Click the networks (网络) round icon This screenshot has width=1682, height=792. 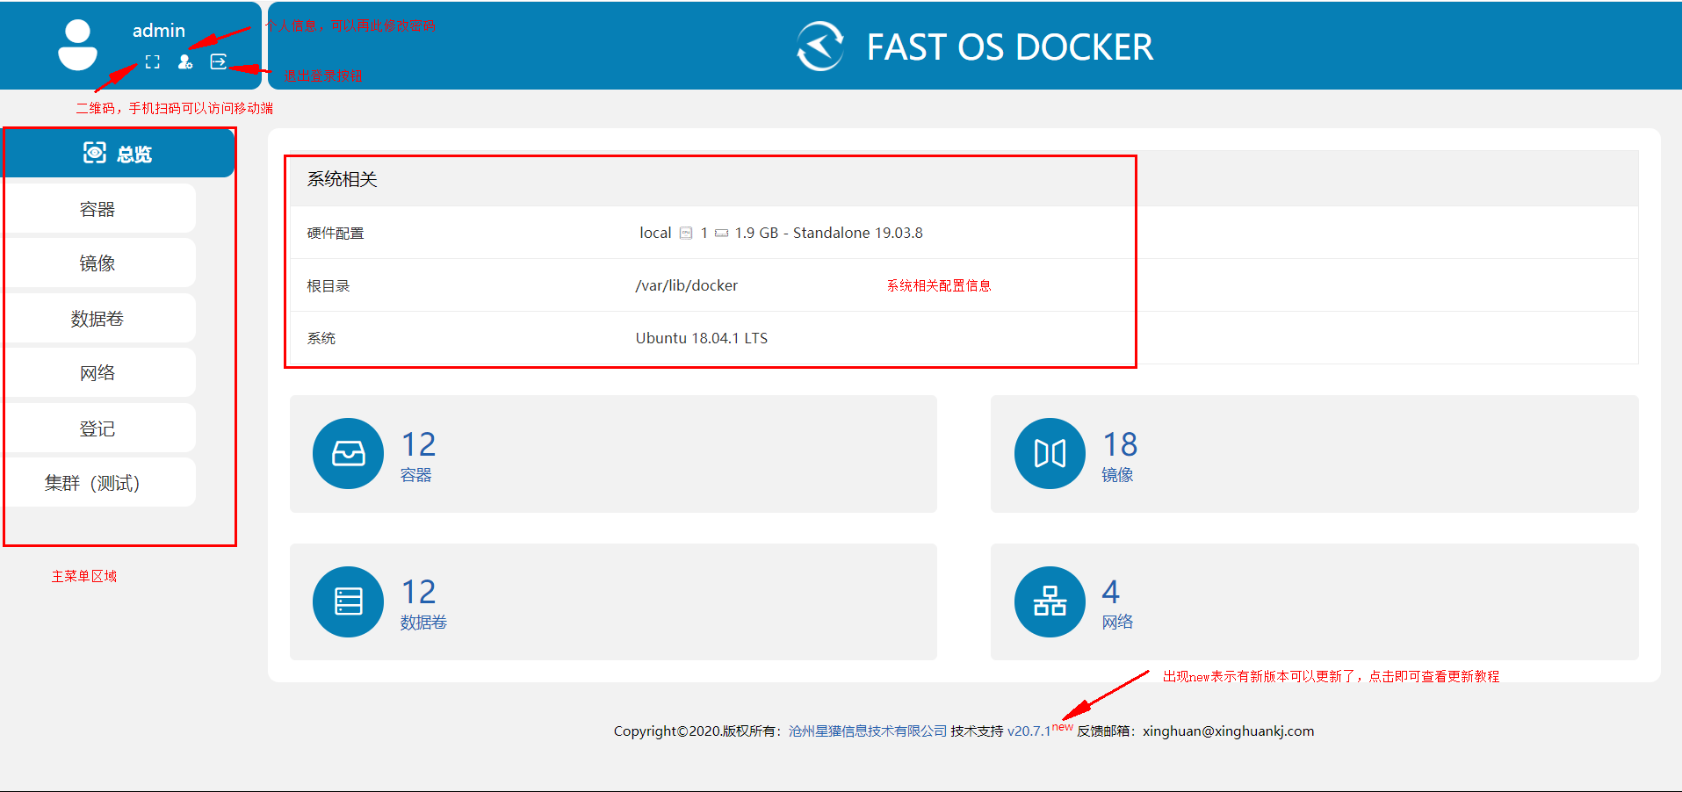click(x=1050, y=601)
